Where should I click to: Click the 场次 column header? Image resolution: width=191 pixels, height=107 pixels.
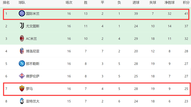(x=69, y=3)
